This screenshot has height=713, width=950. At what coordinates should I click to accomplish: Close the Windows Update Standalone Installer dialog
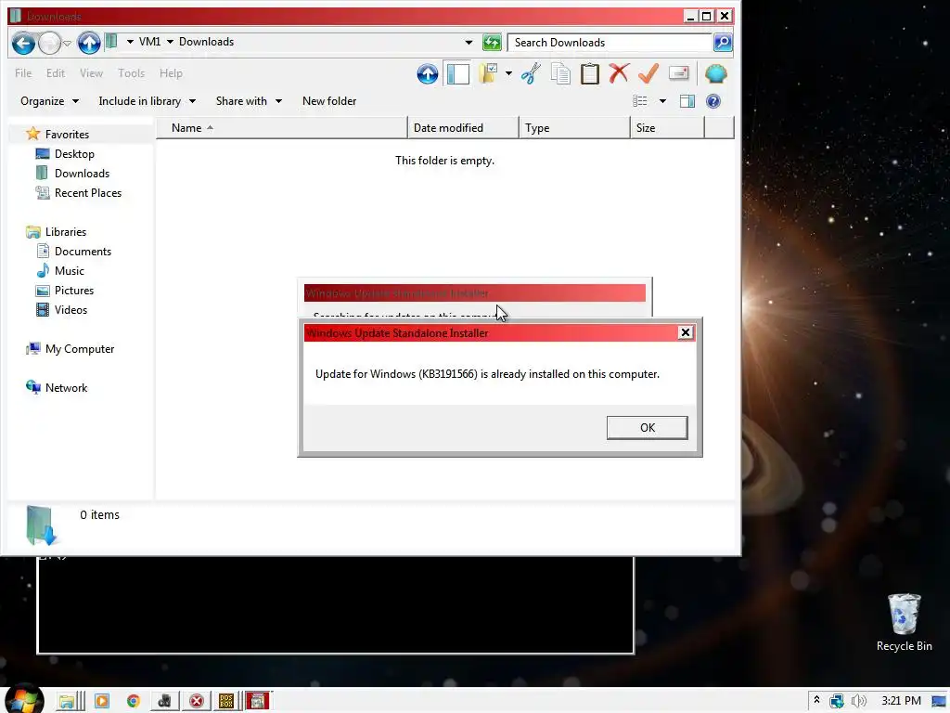pos(686,333)
